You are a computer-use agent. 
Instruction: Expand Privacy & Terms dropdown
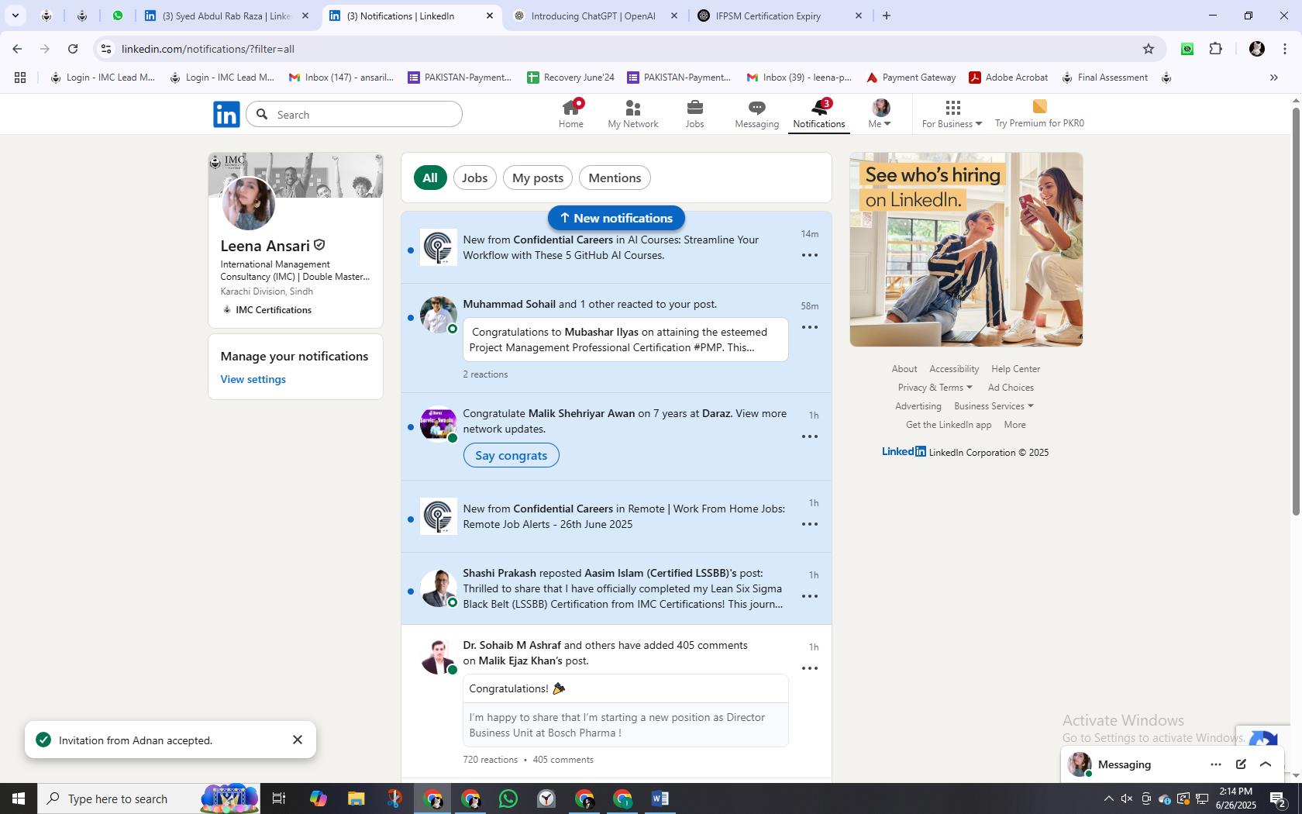tap(935, 388)
